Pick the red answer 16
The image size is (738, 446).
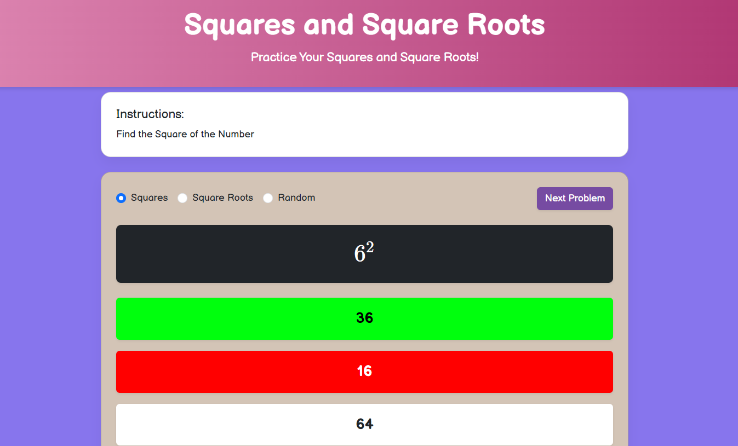(364, 372)
